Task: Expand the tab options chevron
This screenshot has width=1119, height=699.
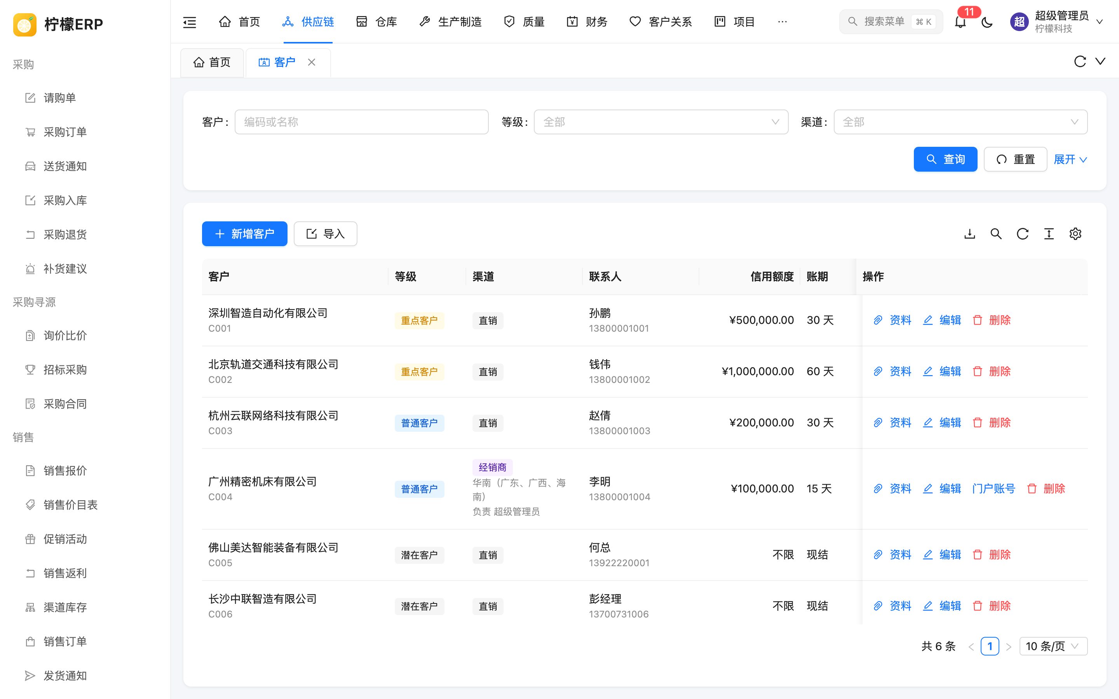Action: tap(1100, 61)
